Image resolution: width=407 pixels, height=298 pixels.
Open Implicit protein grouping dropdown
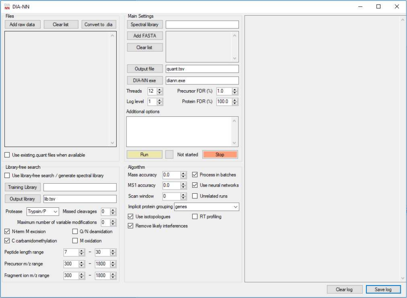(x=206, y=207)
